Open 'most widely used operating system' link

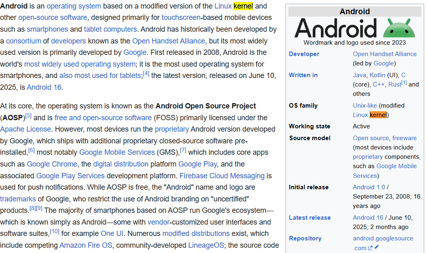pos(80,64)
